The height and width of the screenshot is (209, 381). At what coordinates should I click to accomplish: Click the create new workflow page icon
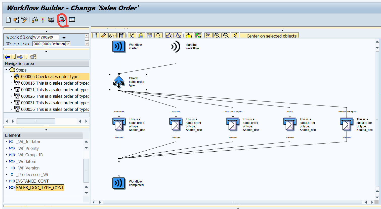[8, 20]
